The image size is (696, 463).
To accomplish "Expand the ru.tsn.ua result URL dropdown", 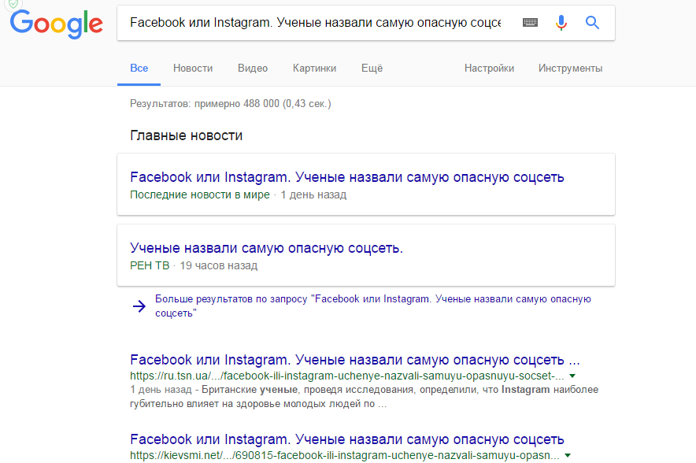I will click(572, 376).
